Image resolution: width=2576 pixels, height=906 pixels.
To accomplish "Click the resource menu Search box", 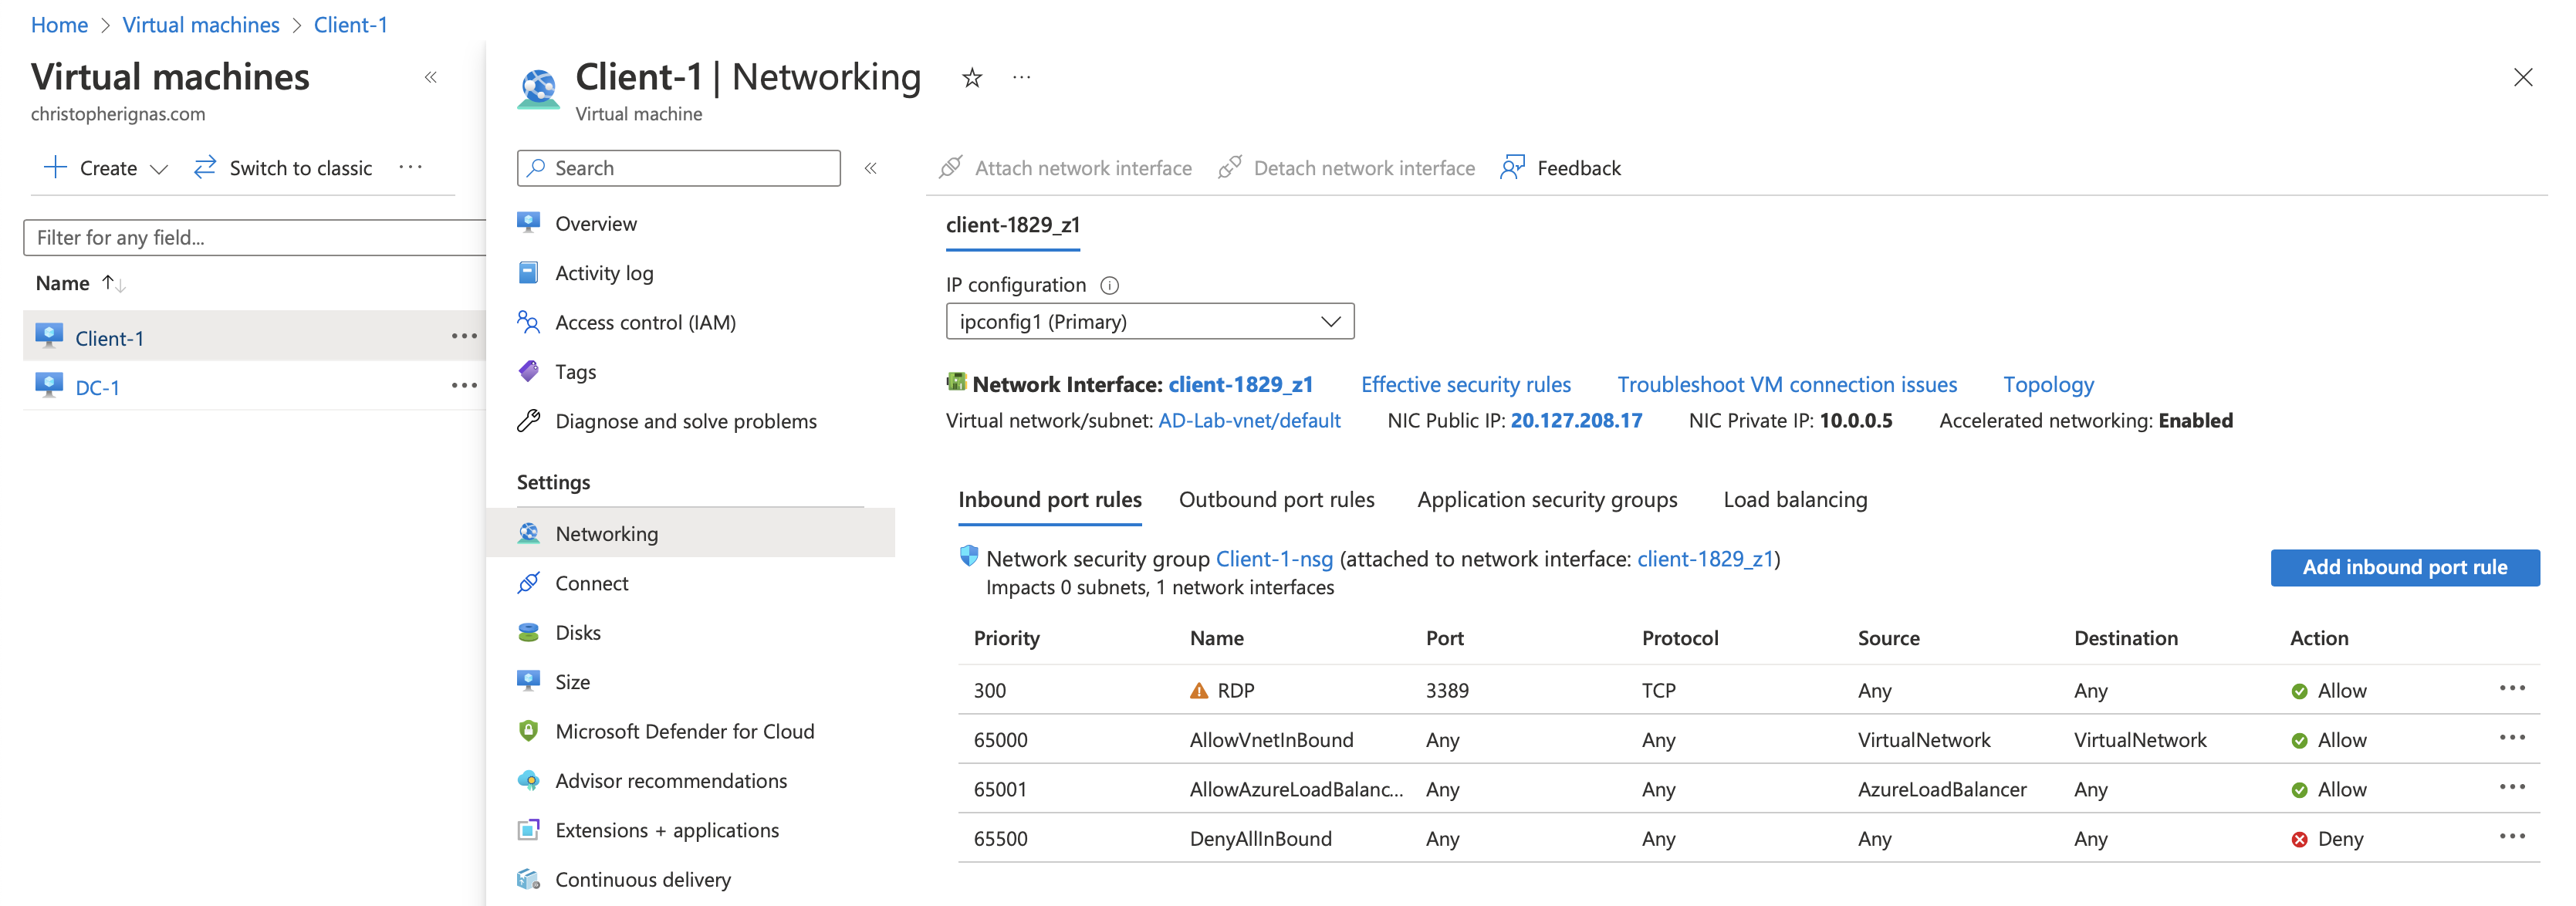I will pos(679,168).
